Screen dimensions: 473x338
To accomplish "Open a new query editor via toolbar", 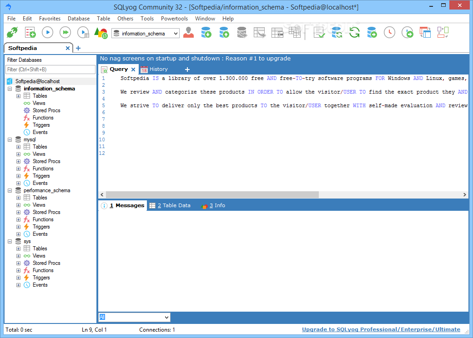I will (30, 32).
